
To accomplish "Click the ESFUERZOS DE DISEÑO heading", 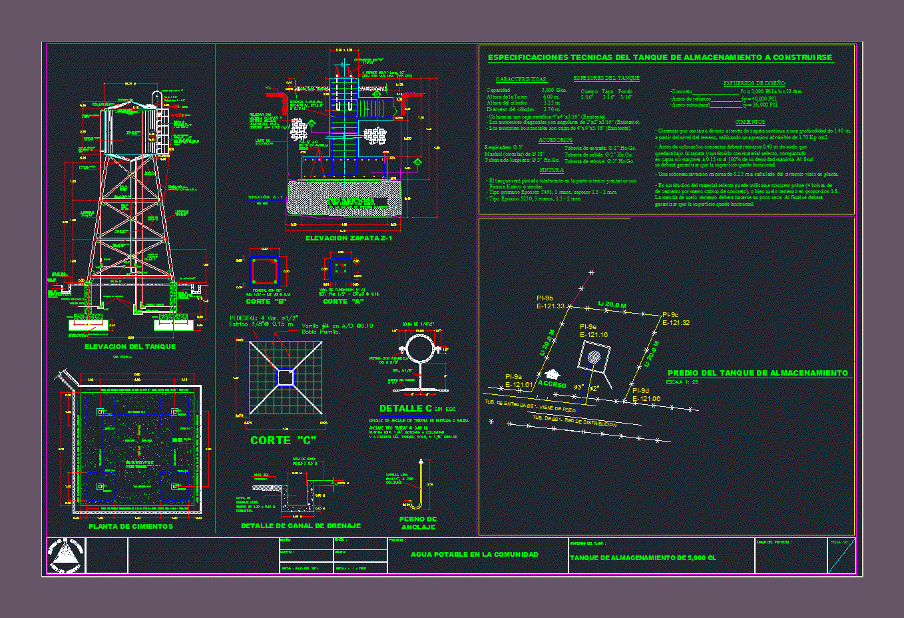I will [754, 83].
